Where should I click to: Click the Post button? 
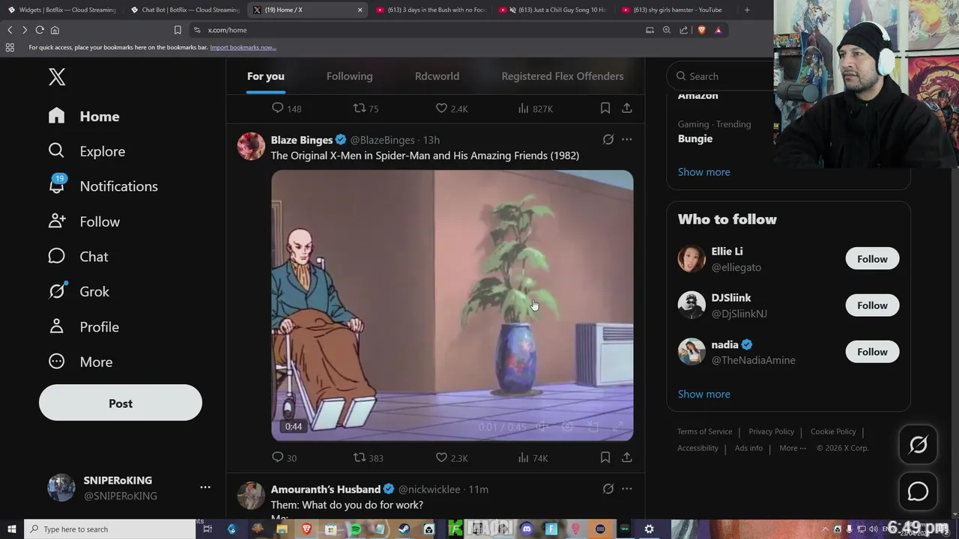pyautogui.click(x=121, y=404)
